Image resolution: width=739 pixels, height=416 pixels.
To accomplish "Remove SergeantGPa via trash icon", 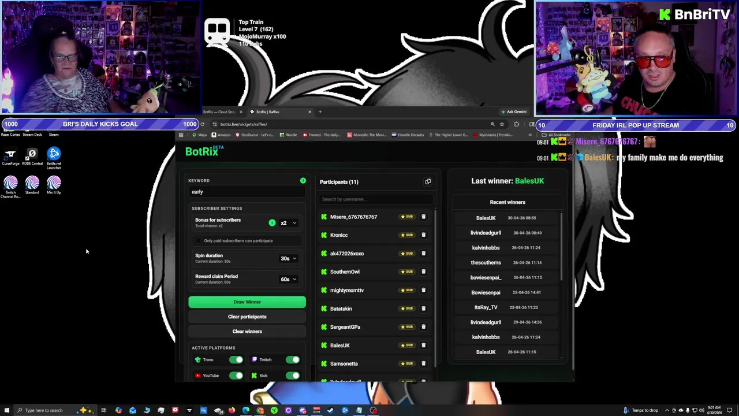I will pyautogui.click(x=423, y=327).
